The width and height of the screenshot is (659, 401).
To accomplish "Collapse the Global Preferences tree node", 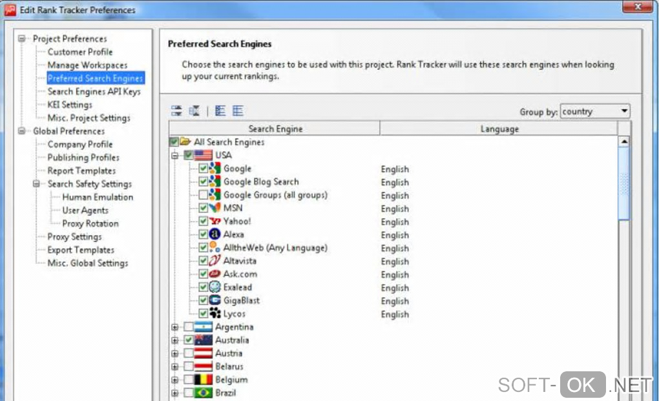I will click(x=22, y=131).
